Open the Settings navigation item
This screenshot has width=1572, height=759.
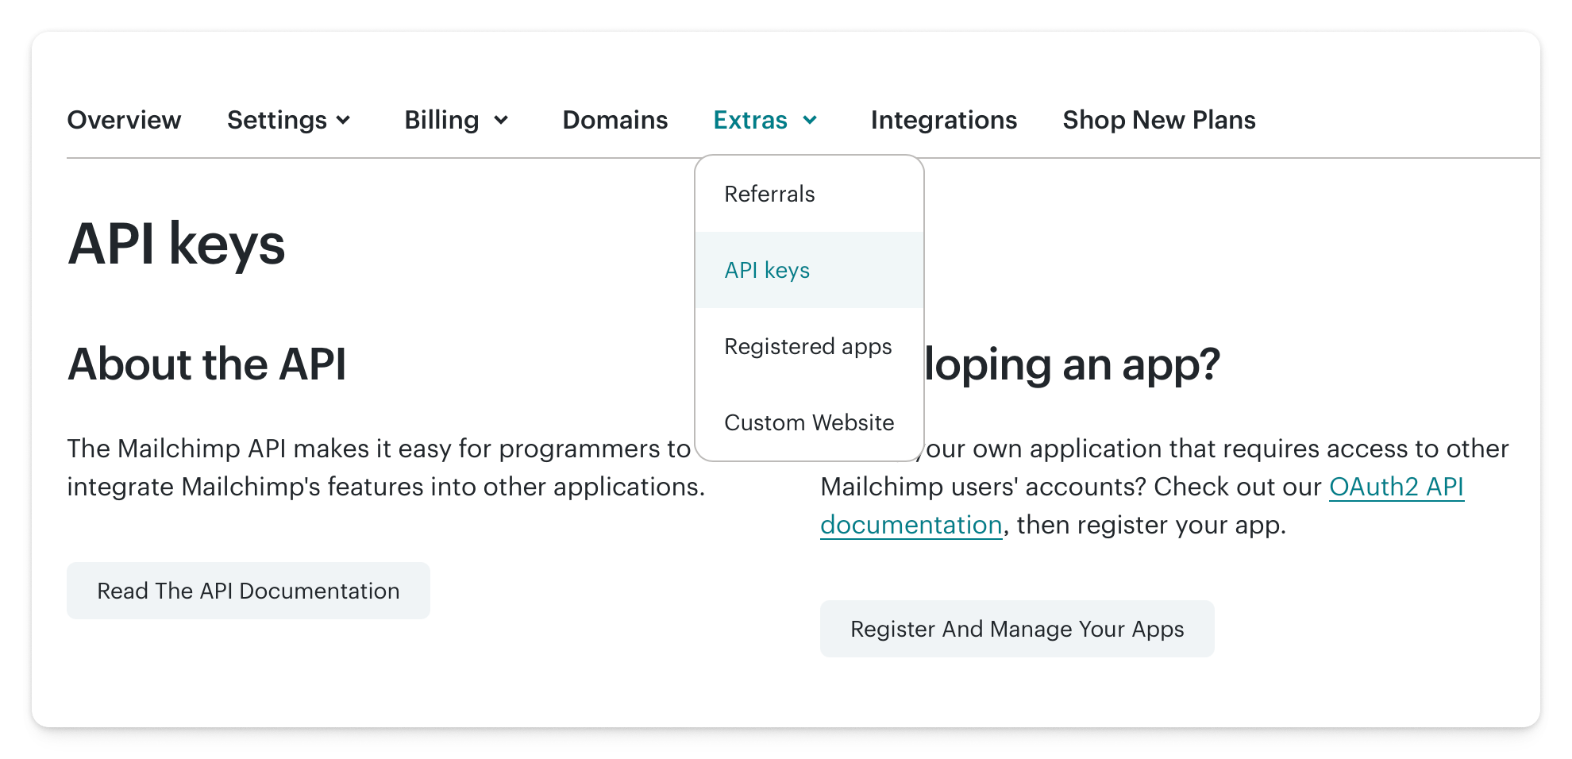(x=276, y=120)
